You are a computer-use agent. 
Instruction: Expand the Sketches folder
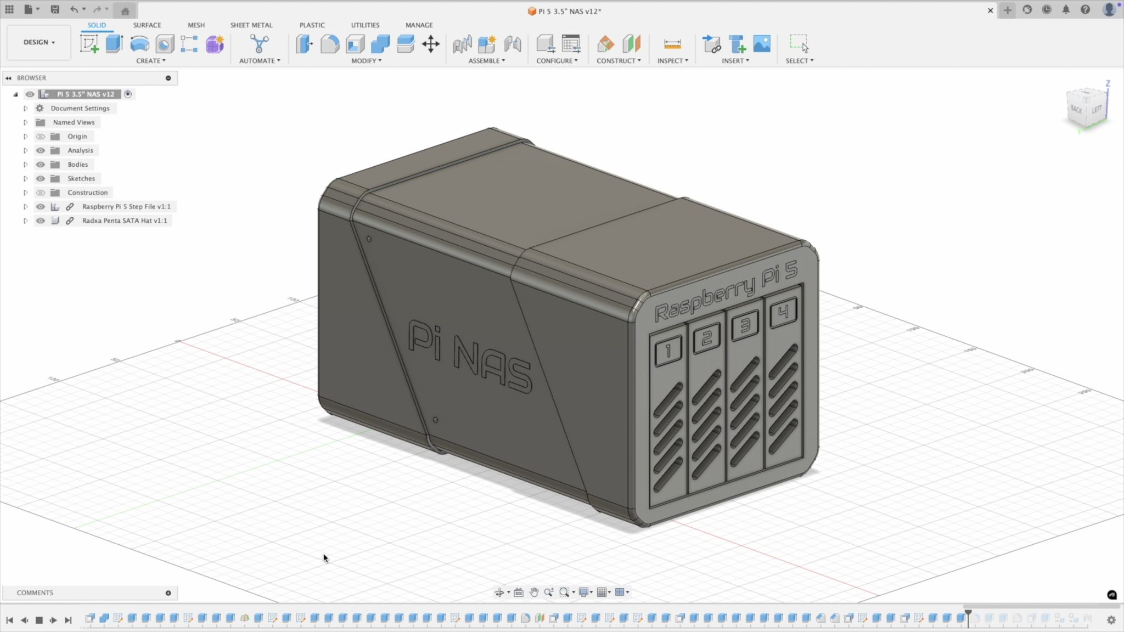click(x=25, y=178)
